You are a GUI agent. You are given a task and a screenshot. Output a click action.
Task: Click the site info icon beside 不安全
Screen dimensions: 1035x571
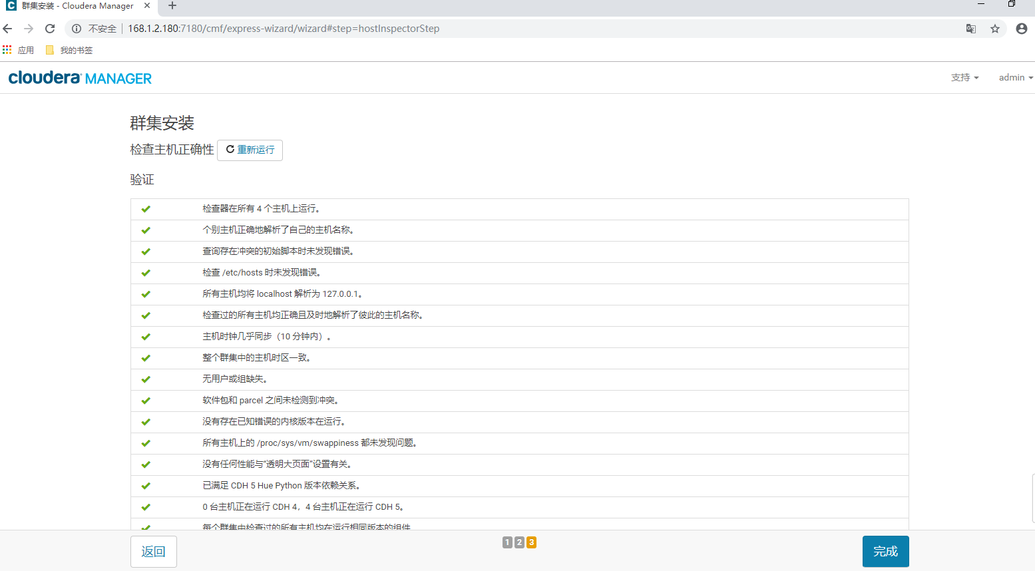[x=77, y=29]
